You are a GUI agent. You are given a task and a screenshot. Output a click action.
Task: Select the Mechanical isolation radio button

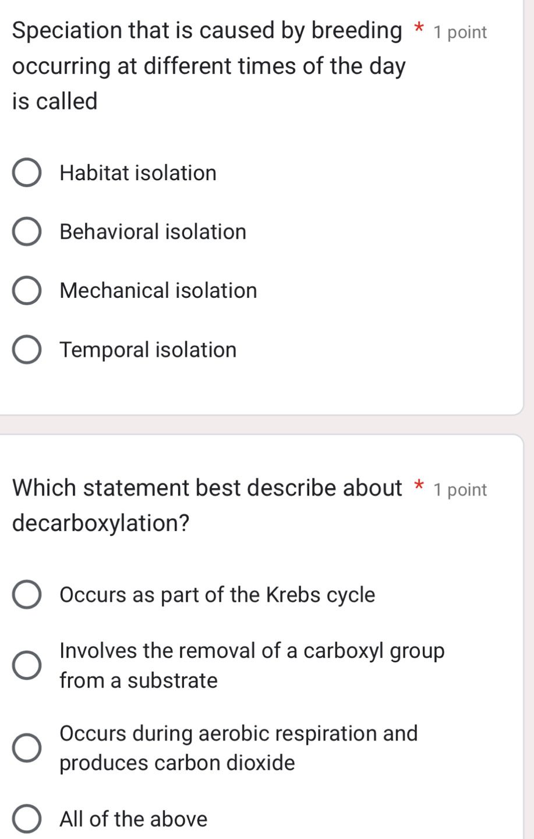coord(26,291)
